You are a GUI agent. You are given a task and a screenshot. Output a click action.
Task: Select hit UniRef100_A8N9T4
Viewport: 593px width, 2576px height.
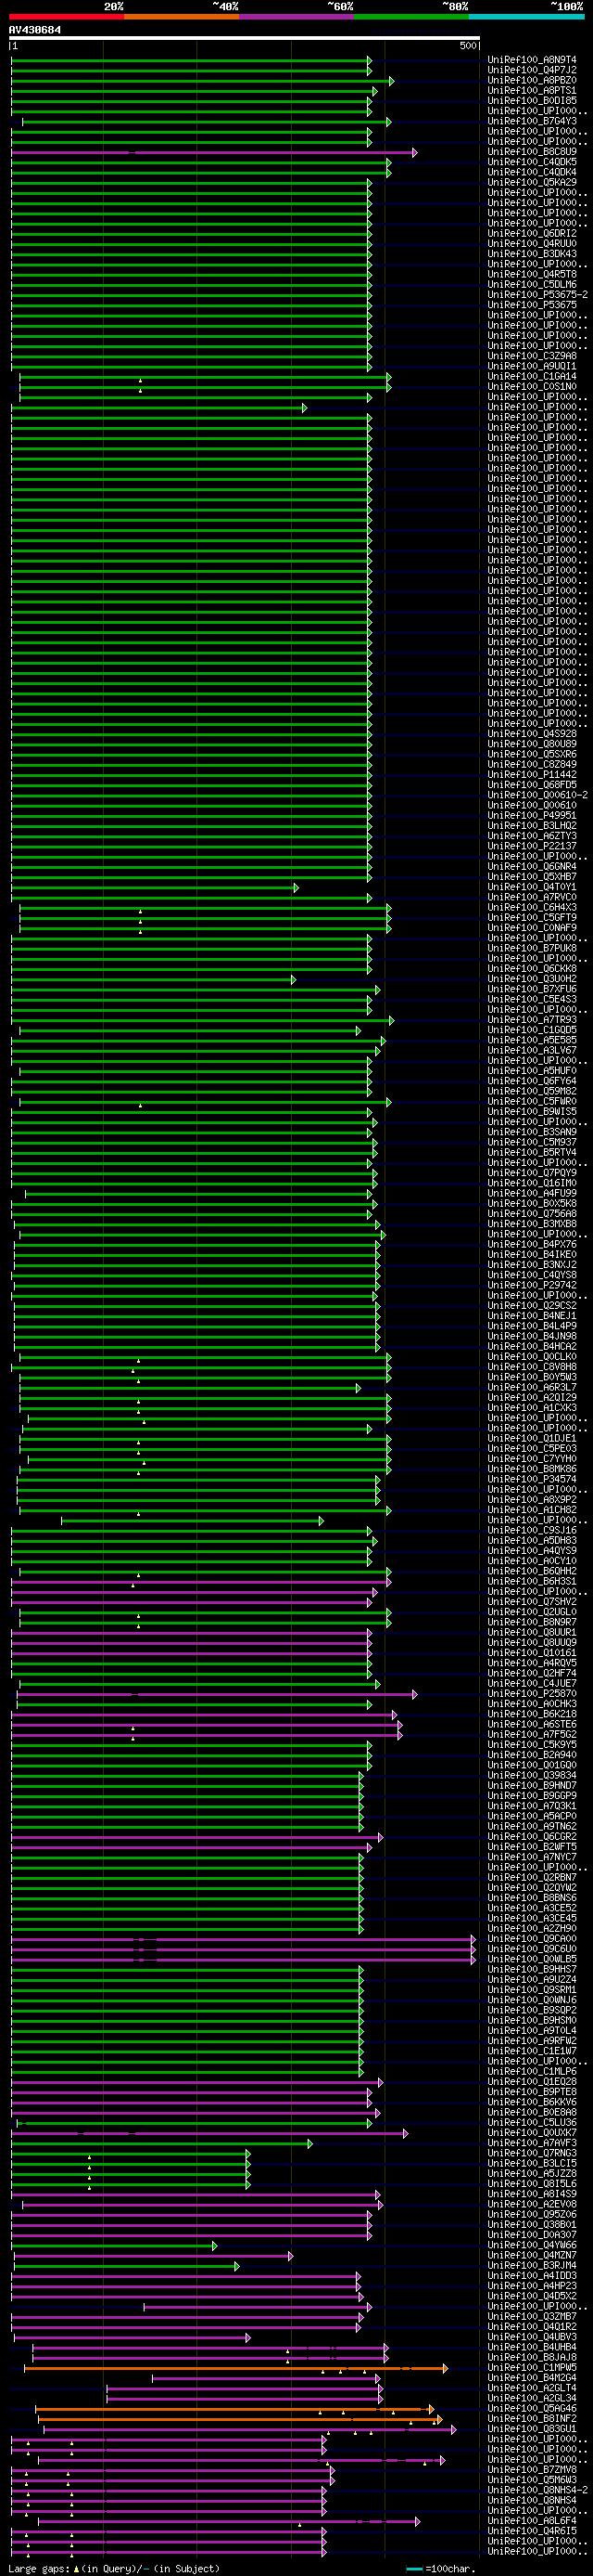[x=532, y=60]
